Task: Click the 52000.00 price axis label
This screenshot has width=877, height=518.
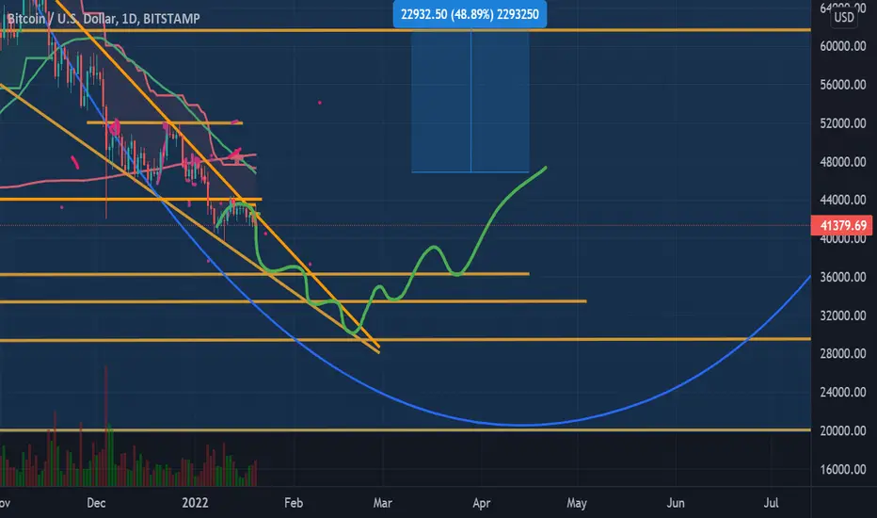Action: pos(842,123)
